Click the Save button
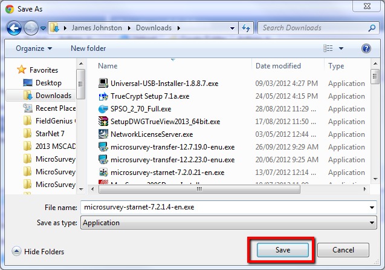Image resolution: width=385 pixels, height=270 pixels. coord(283,250)
